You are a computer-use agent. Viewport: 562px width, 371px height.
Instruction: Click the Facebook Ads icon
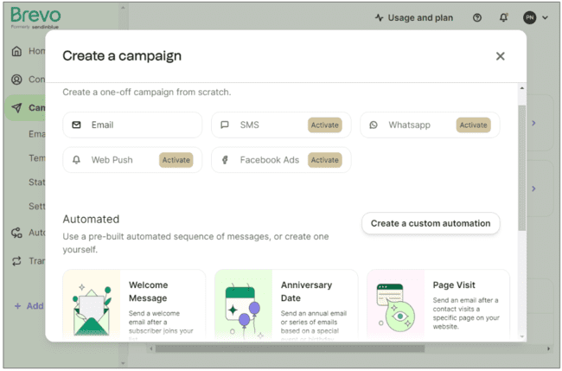click(x=225, y=160)
